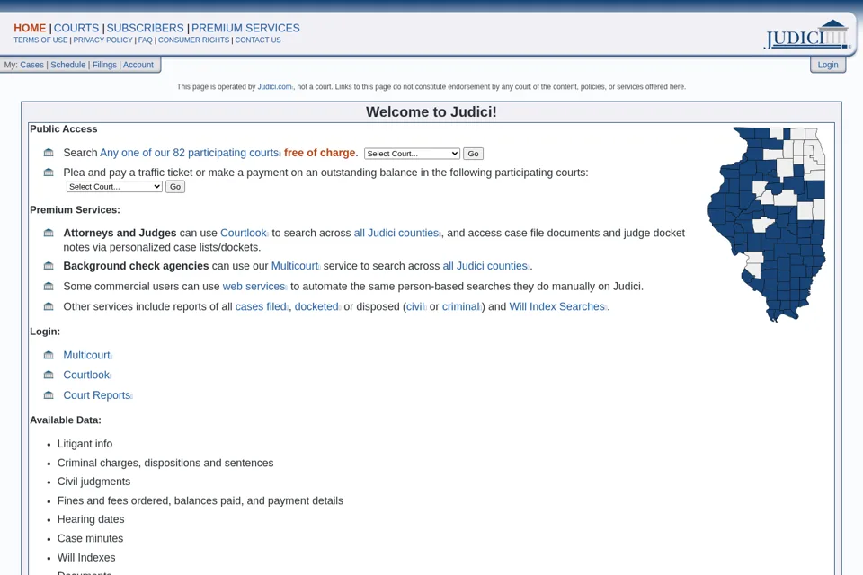Click courthouse bullet icon beside Search participating courts
The width and height of the screenshot is (863, 575).
point(49,153)
